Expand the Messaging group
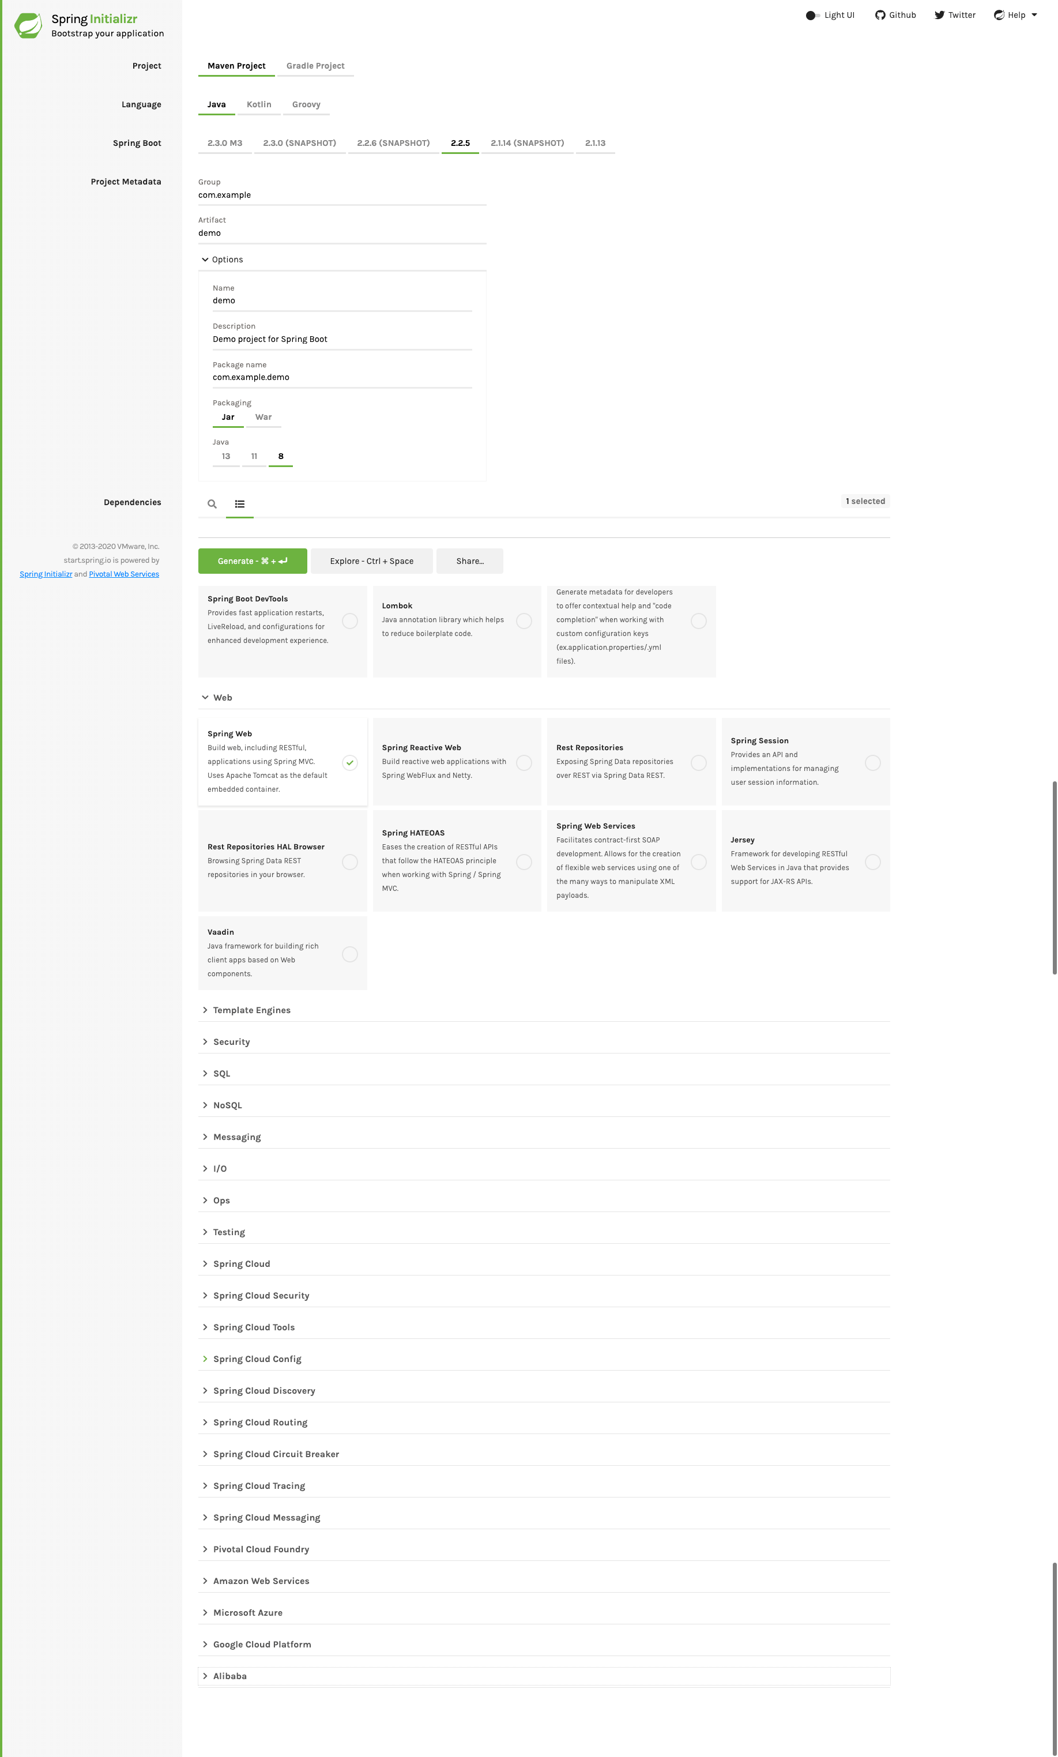Viewport: 1058px width, 1757px height. (544, 1137)
